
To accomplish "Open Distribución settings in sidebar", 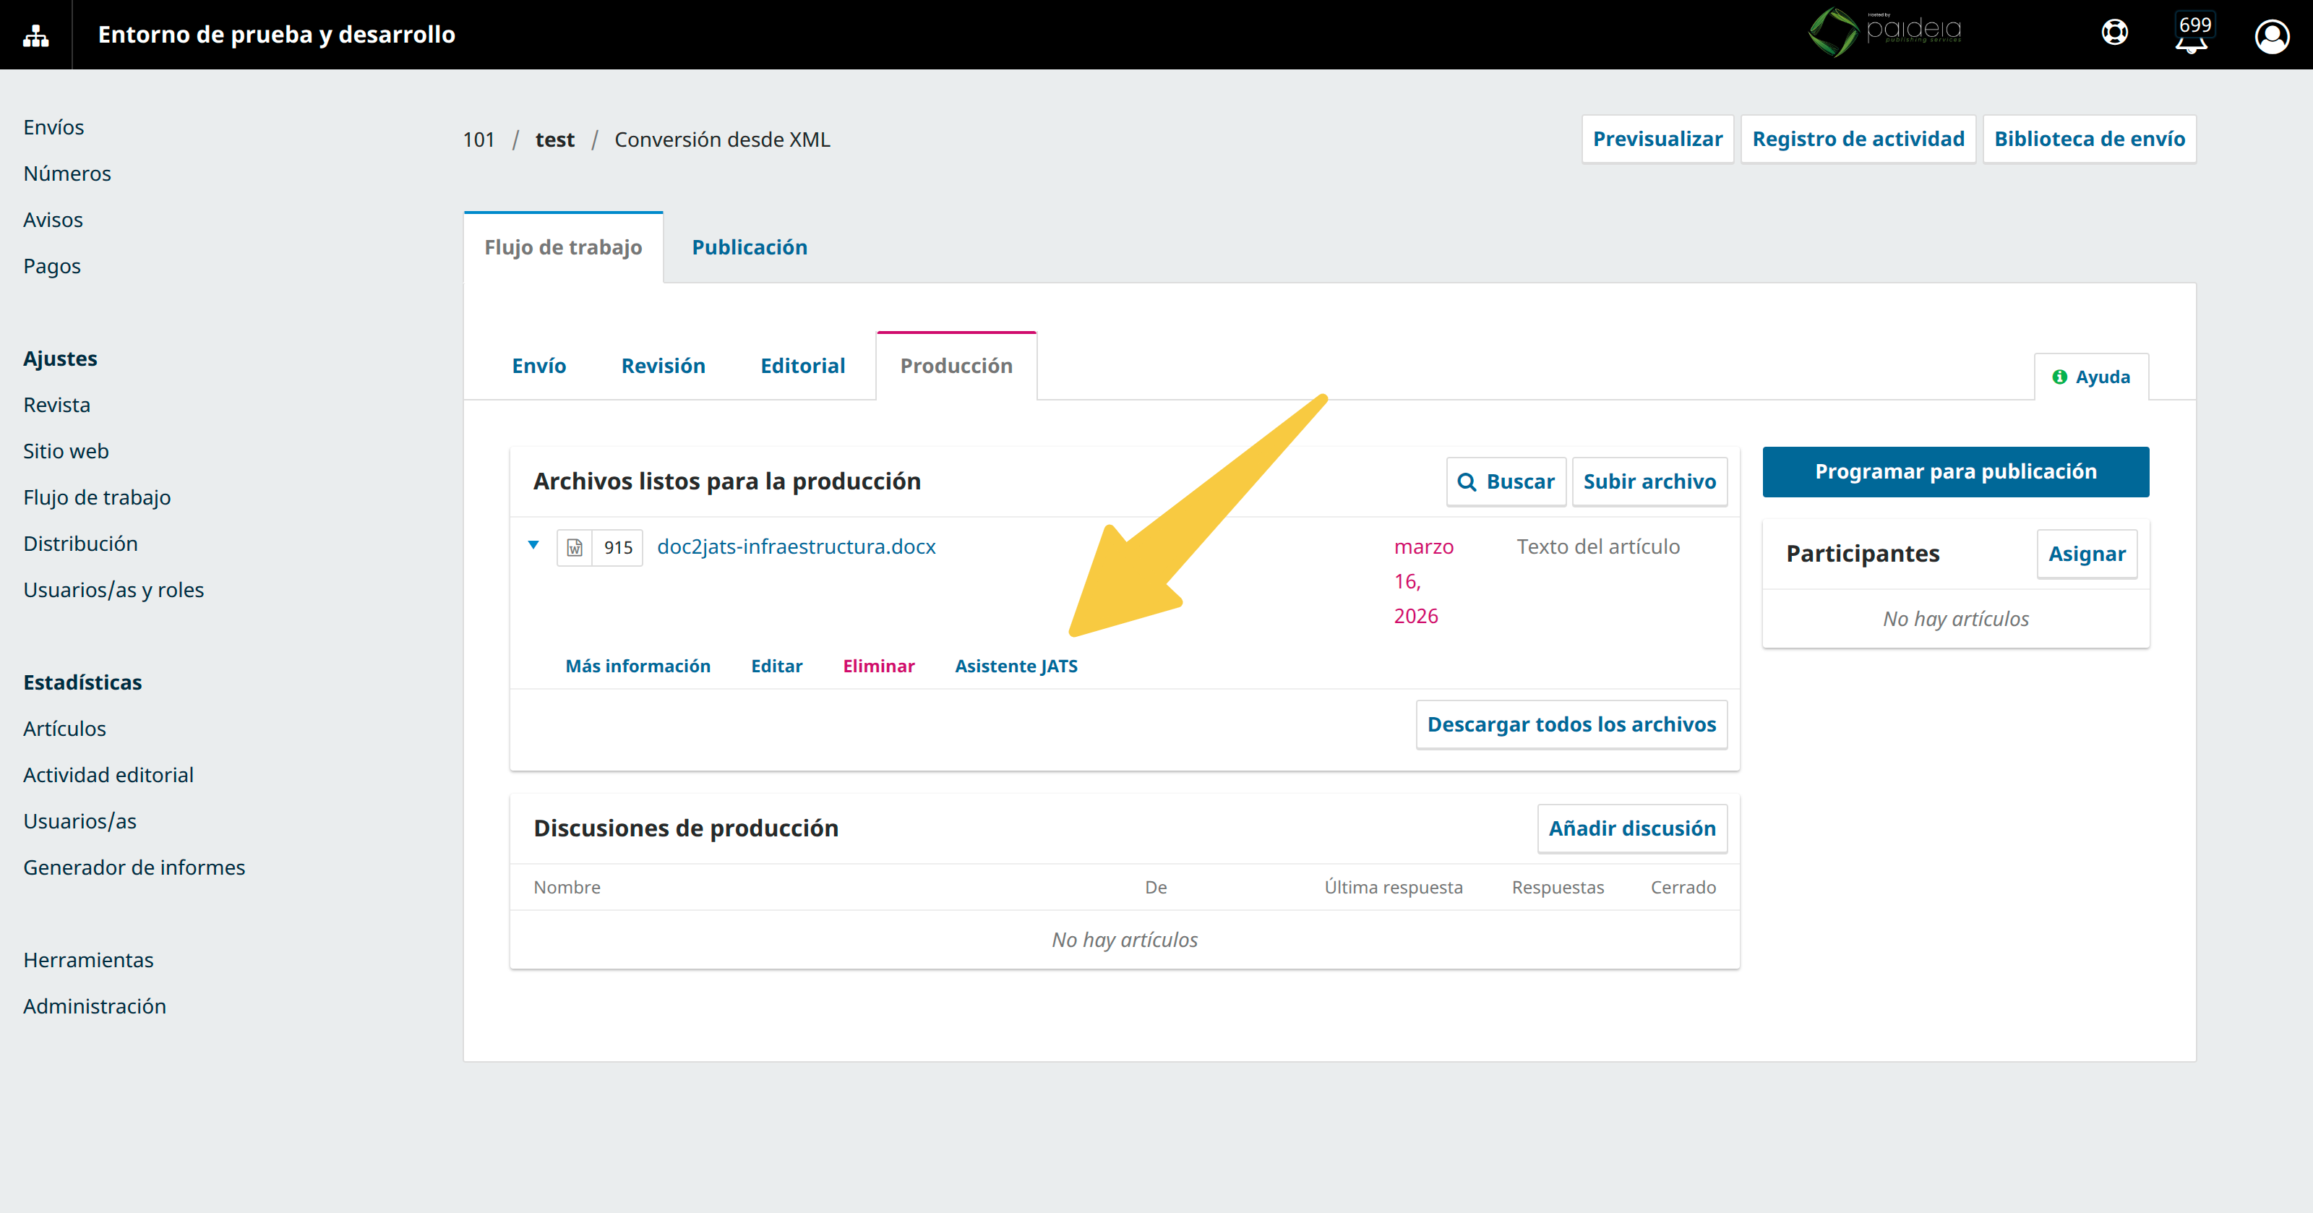I will (x=81, y=544).
